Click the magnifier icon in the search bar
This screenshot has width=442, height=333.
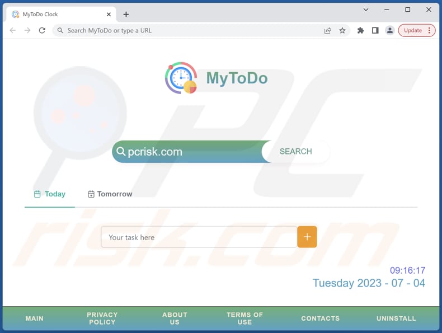click(x=121, y=152)
